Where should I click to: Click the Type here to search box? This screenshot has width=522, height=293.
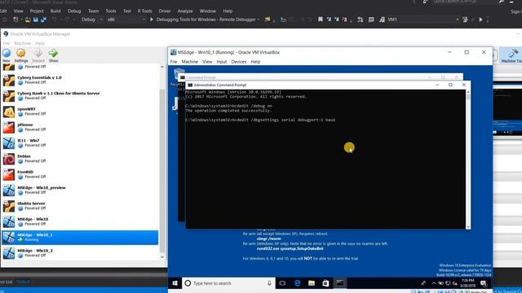(228, 283)
